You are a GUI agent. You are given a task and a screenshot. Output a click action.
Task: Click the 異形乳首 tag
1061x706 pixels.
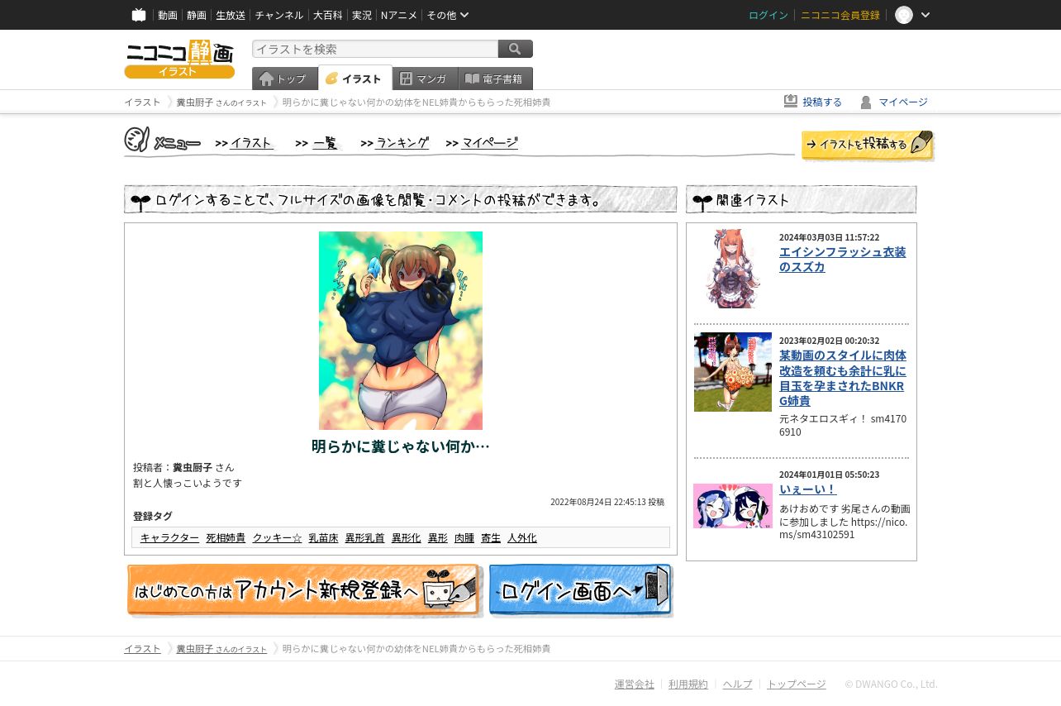pyautogui.click(x=364, y=537)
